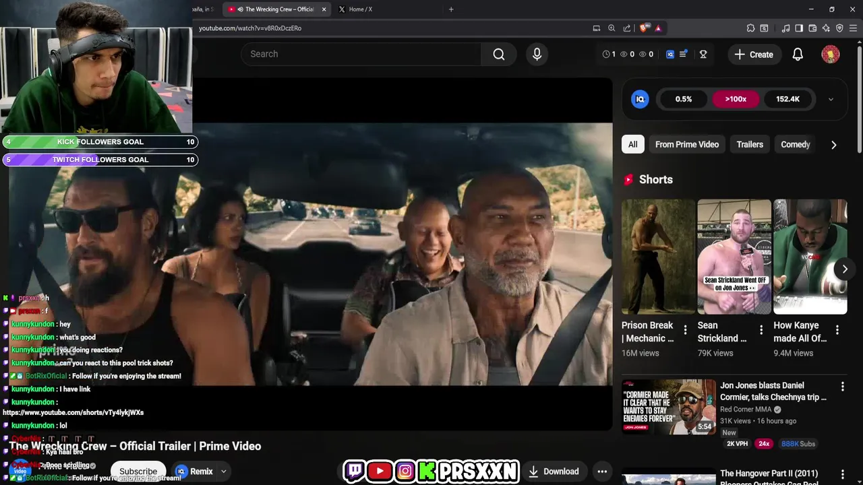Screen dimensions: 863x485
Task: Open the browser extensions puzzle icon
Action: [750, 28]
